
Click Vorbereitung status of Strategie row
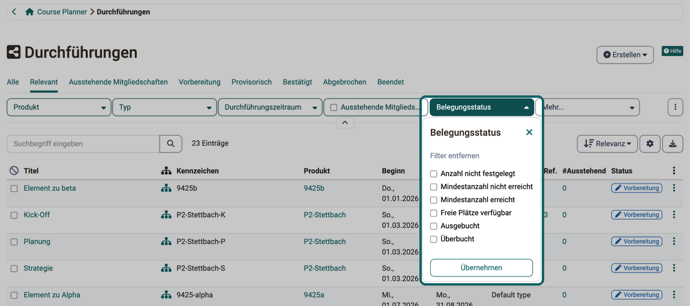637,268
